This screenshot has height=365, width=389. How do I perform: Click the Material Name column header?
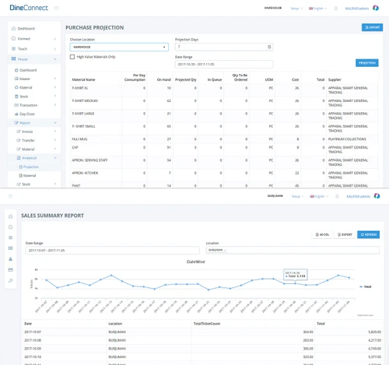pyautogui.click(x=83, y=79)
